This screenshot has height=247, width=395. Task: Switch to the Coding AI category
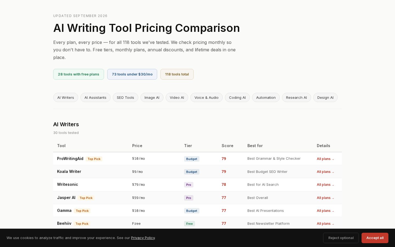tap(237, 97)
